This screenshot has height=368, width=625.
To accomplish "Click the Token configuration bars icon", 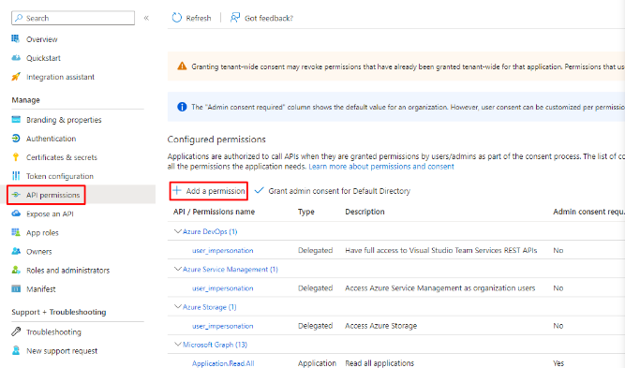I will [x=16, y=176].
